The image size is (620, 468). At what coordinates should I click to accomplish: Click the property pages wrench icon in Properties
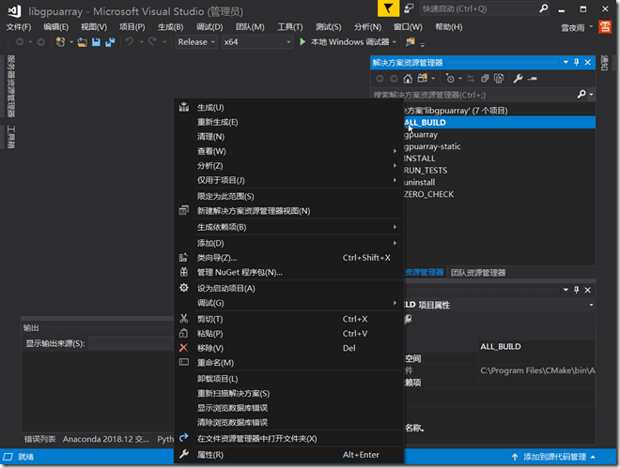[408, 319]
